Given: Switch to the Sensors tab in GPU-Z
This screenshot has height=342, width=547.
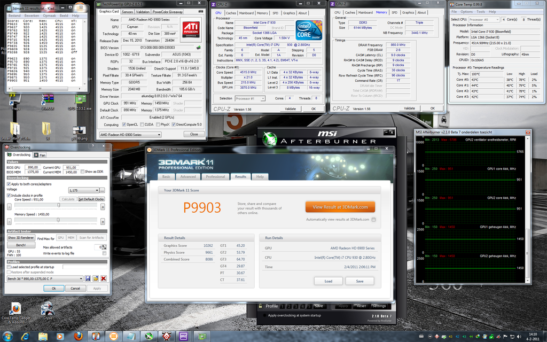Looking at the screenshot, I should [128, 12].
